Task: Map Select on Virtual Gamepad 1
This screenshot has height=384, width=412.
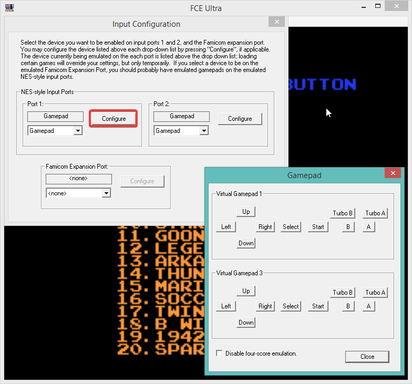Action: tap(291, 227)
